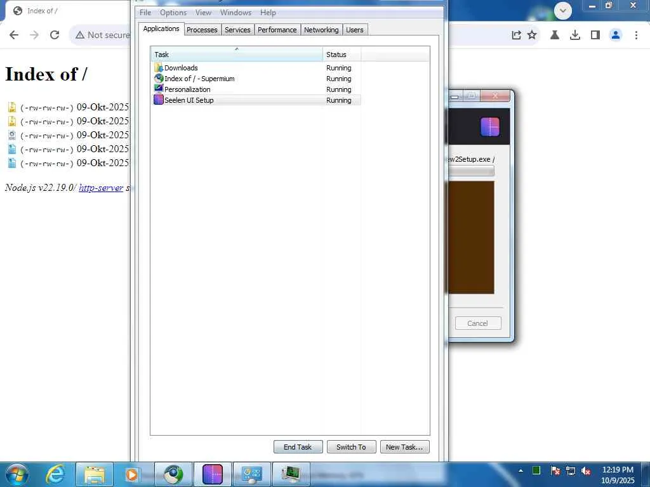The width and height of the screenshot is (650, 487).
Task: Select the Applications tab
Action: (161, 29)
